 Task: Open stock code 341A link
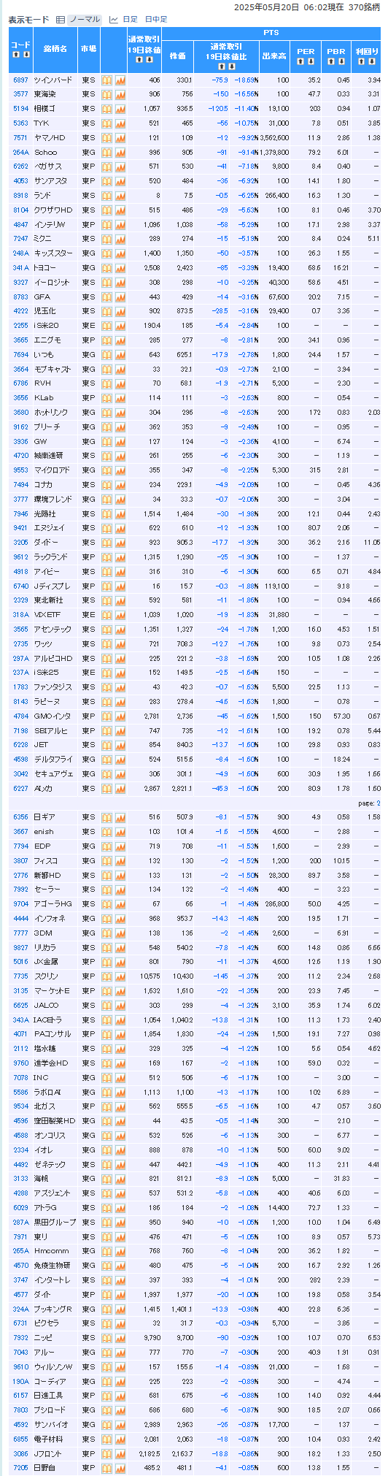click(20, 268)
